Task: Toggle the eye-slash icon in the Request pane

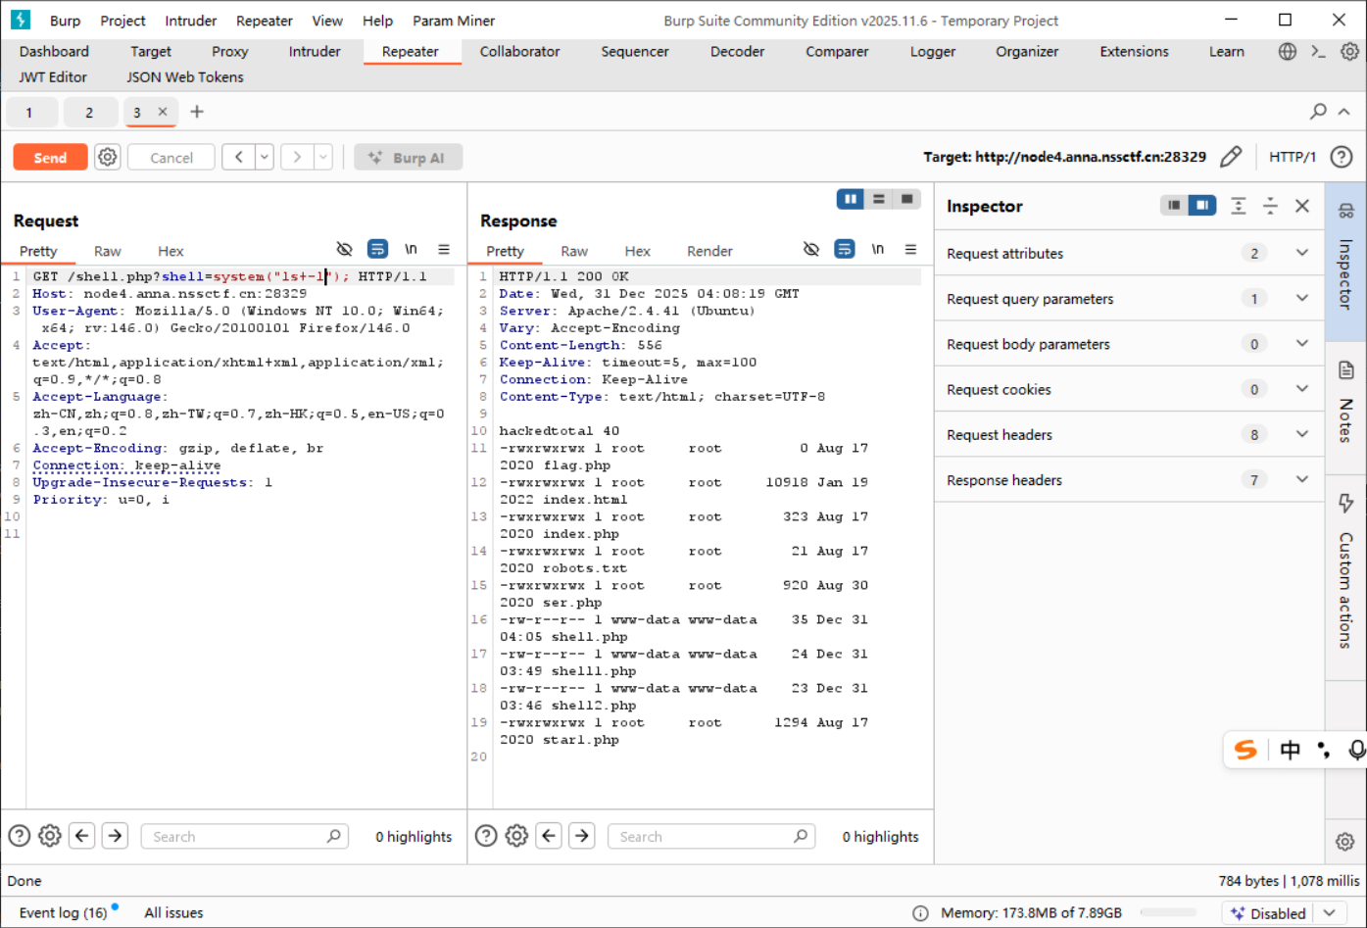Action: tap(344, 250)
